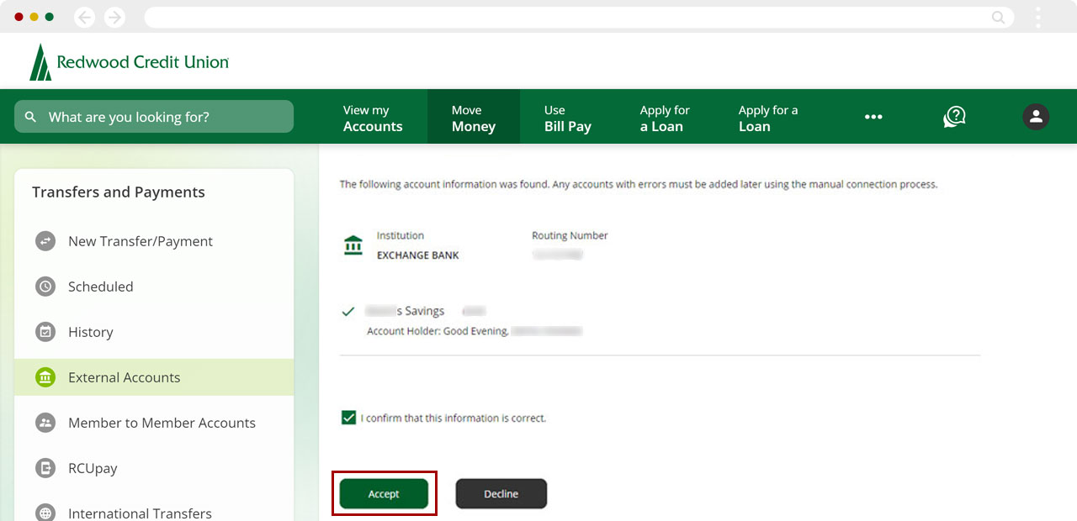Screen dimensions: 1077x521
Task: Click the History calendar icon
Action: tap(45, 332)
